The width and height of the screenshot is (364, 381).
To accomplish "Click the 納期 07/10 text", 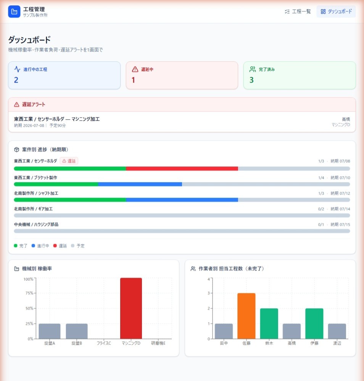I will (x=340, y=178).
